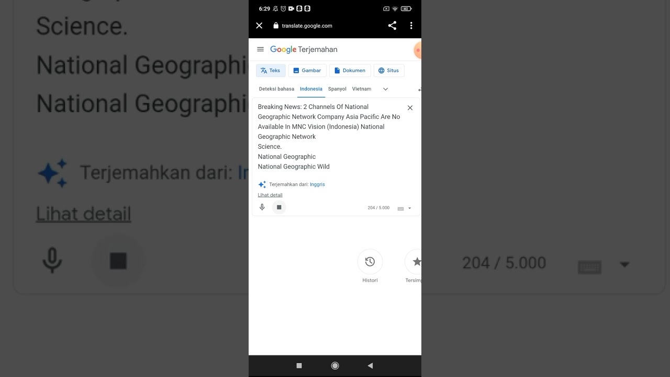Click the Inggris suggested language link
The image size is (670, 377).
(x=317, y=184)
